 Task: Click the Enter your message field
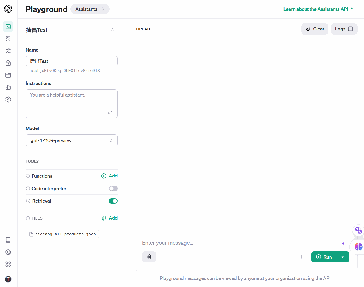[x=240, y=243]
